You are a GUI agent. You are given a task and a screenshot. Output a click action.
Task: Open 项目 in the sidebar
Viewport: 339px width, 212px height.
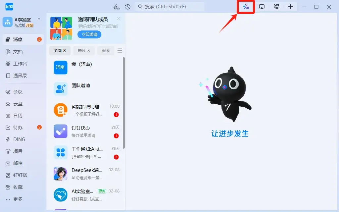point(24,151)
